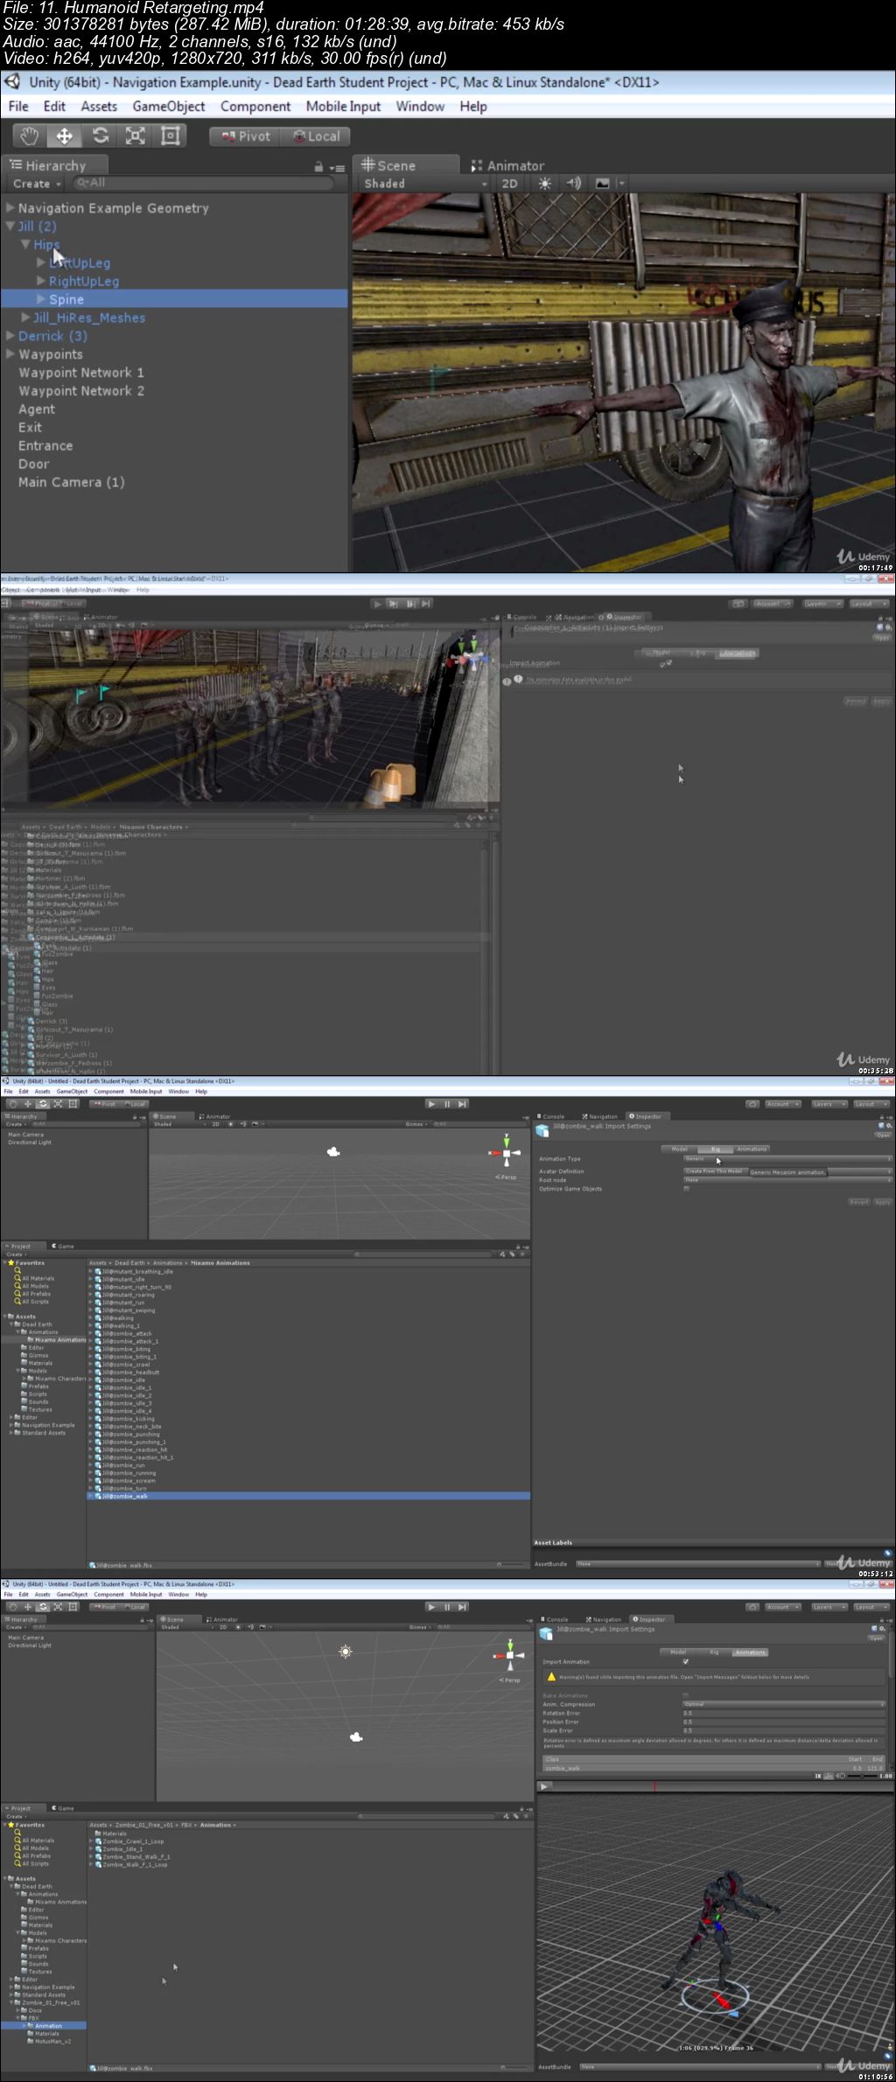Image resolution: width=896 pixels, height=2082 pixels.
Task: Select the Hand tool in the 00:17:49 frame
Action: (30, 136)
